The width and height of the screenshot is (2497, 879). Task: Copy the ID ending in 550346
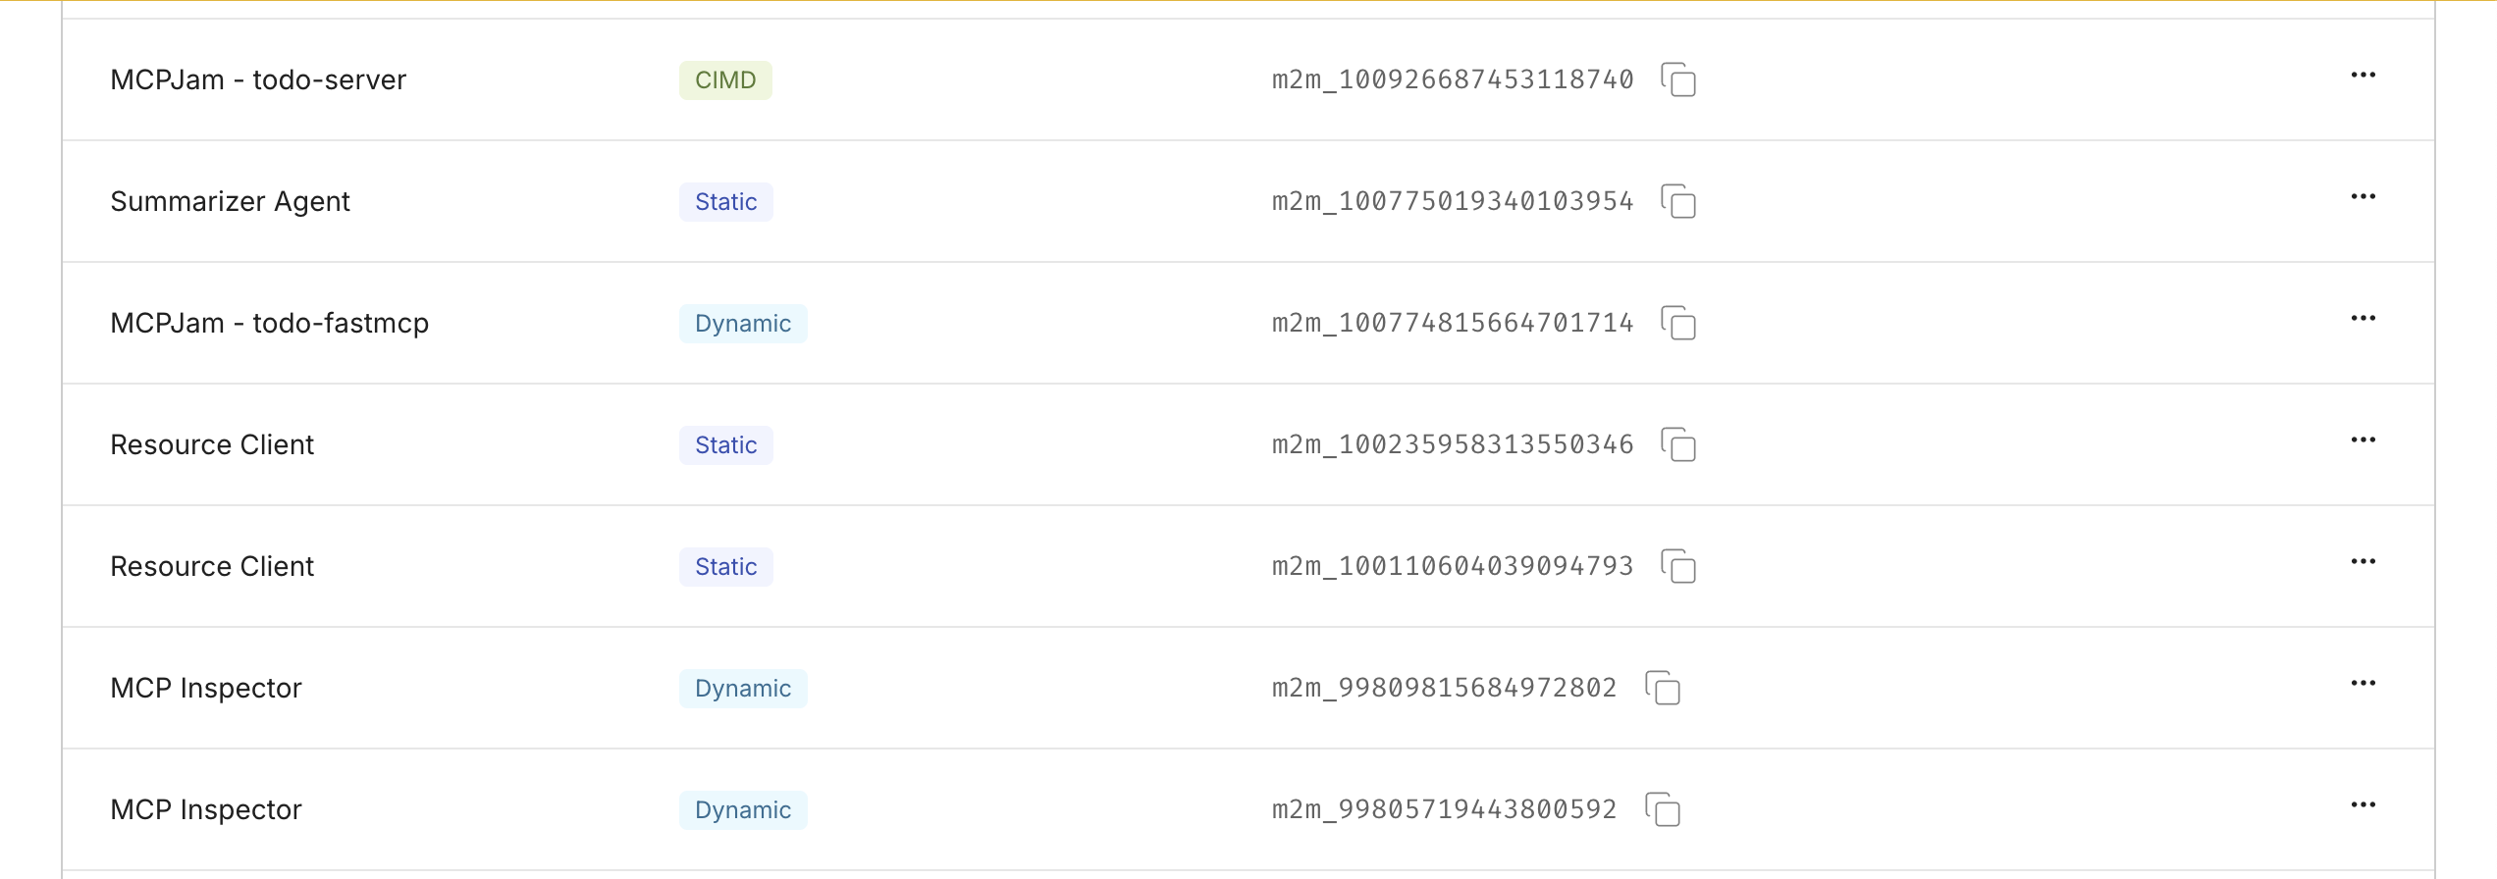tap(1678, 445)
